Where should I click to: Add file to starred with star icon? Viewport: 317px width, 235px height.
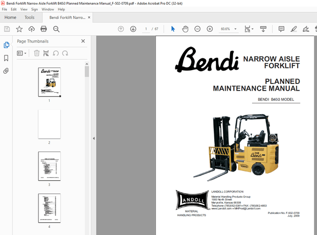(19, 29)
